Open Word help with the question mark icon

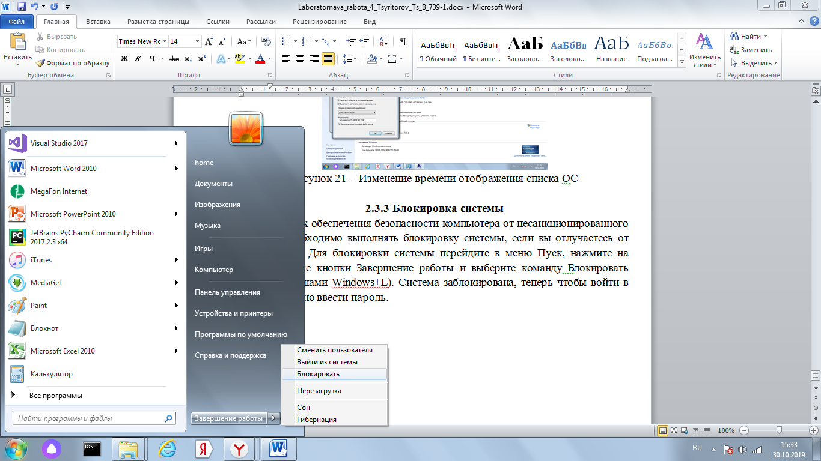[813, 22]
